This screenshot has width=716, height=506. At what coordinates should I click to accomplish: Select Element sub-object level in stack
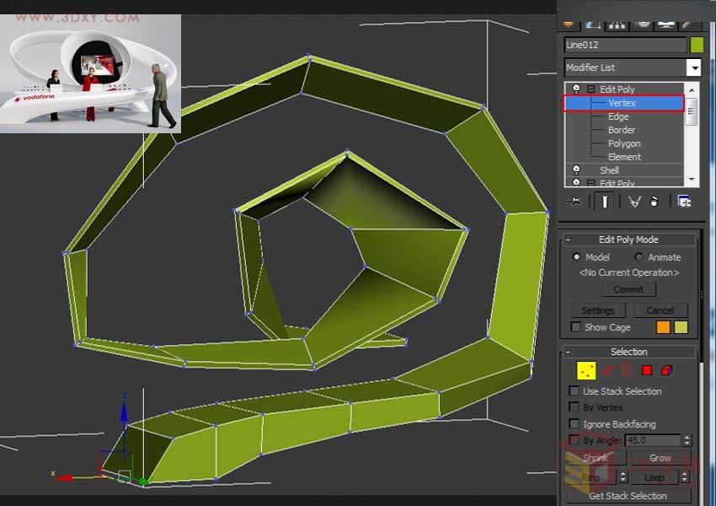(x=623, y=157)
